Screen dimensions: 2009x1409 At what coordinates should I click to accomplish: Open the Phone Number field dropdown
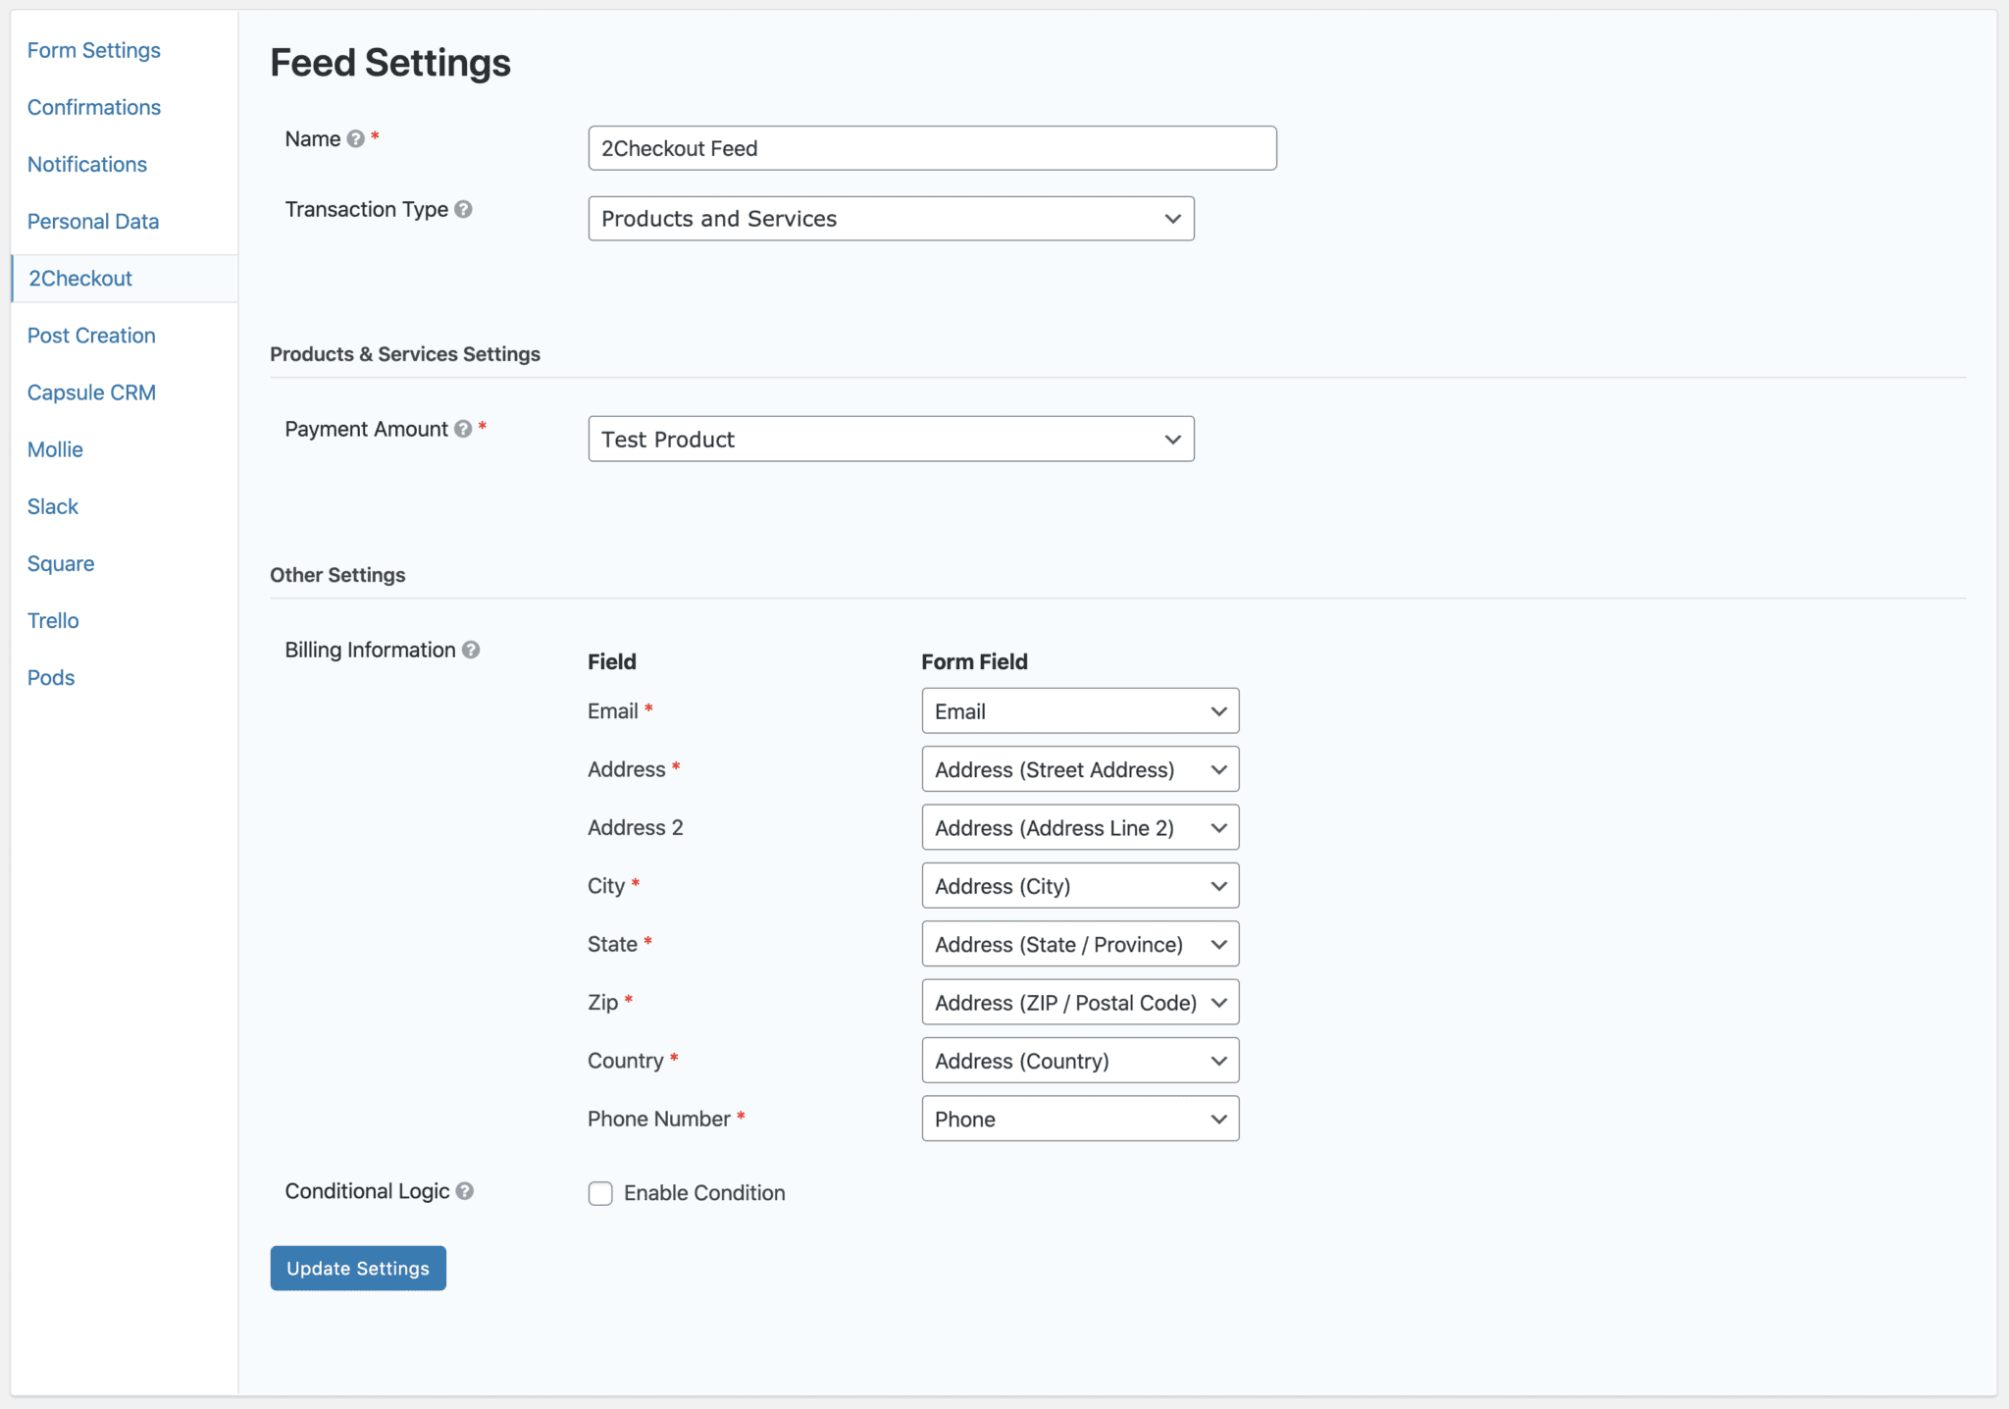pyautogui.click(x=1079, y=1119)
